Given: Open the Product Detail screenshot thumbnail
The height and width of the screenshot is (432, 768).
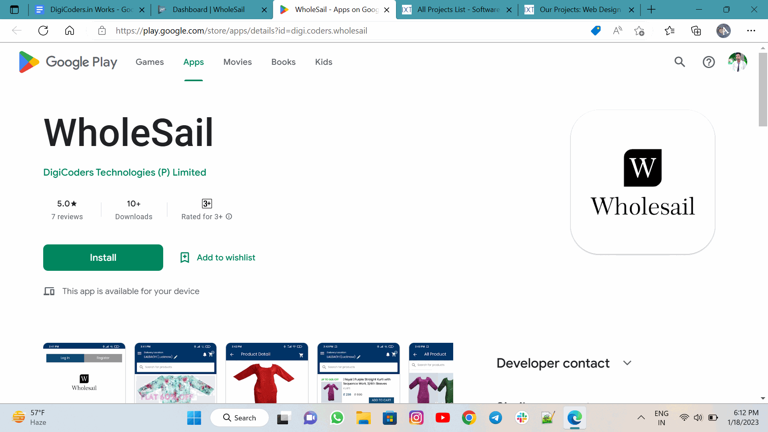Looking at the screenshot, I should point(267,373).
